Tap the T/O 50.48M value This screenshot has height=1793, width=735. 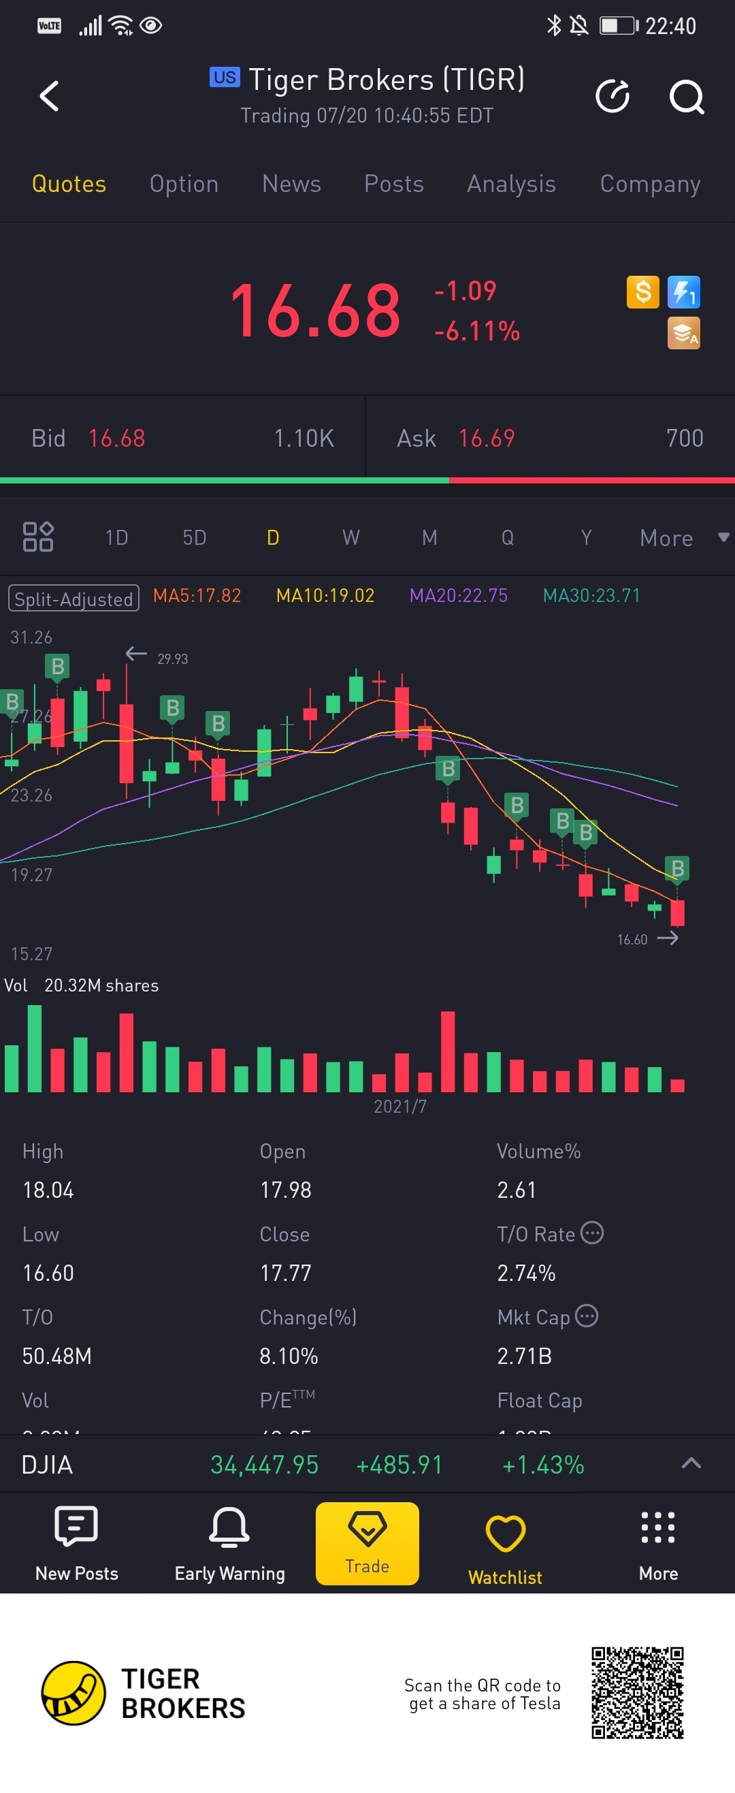[x=56, y=1356]
